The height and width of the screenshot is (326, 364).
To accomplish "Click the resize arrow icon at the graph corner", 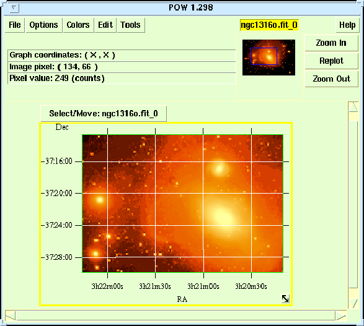I will [285, 298].
